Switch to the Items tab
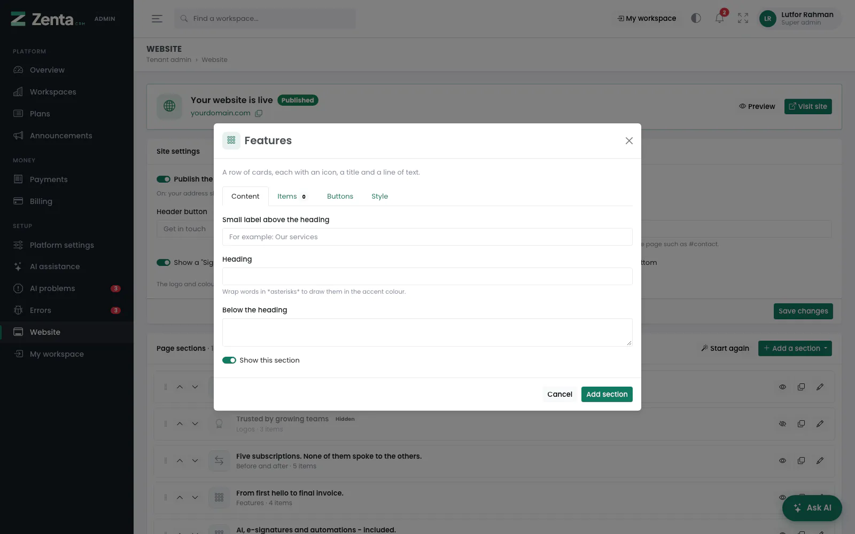855x534 pixels. pyautogui.click(x=292, y=197)
